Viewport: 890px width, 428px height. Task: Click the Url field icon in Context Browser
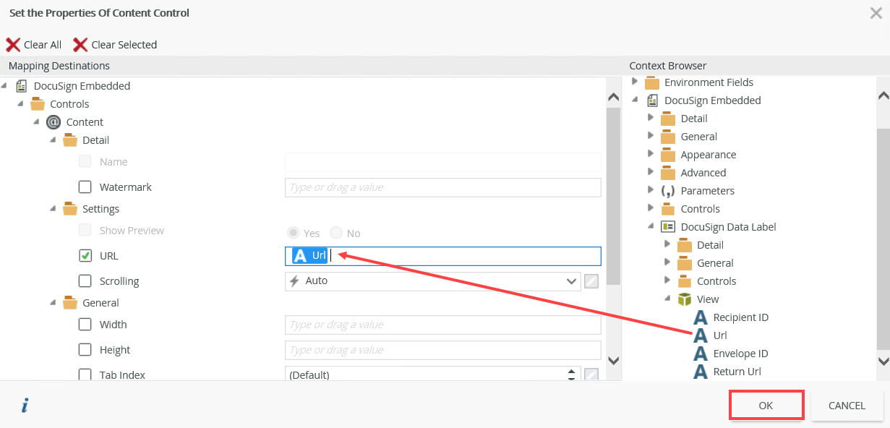pyautogui.click(x=701, y=335)
